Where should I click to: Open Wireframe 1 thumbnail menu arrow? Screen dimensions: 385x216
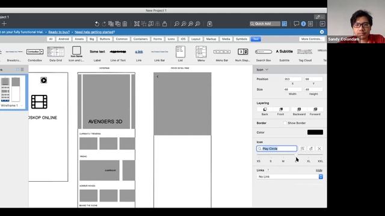[22, 106]
